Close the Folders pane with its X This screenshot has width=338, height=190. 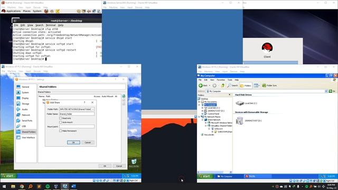pos(229,95)
